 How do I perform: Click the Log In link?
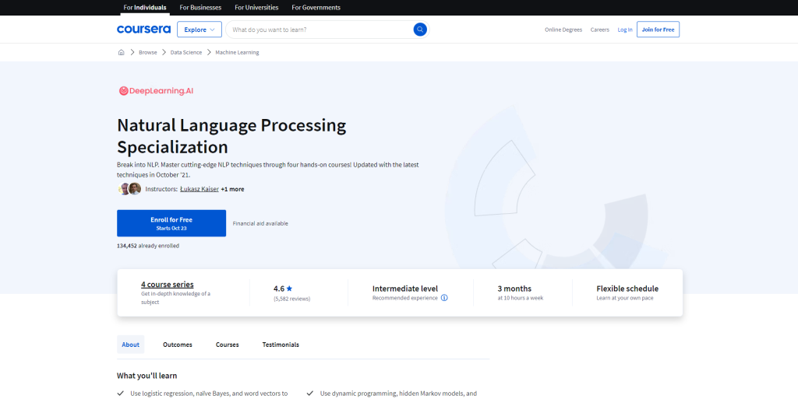point(625,30)
